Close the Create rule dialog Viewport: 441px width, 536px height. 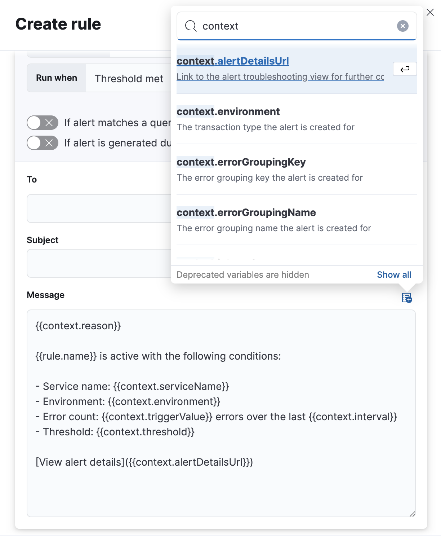430,12
